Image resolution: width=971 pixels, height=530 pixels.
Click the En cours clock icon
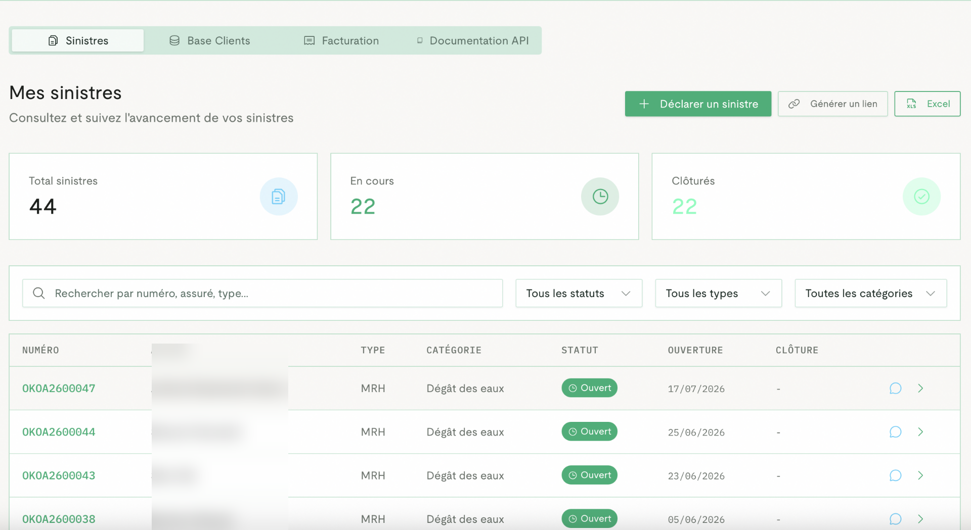600,197
